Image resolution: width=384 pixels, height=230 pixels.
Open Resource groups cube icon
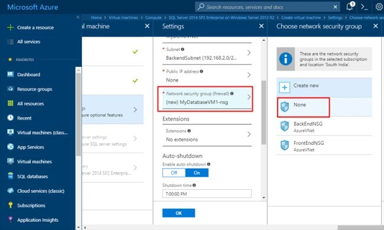10,89
